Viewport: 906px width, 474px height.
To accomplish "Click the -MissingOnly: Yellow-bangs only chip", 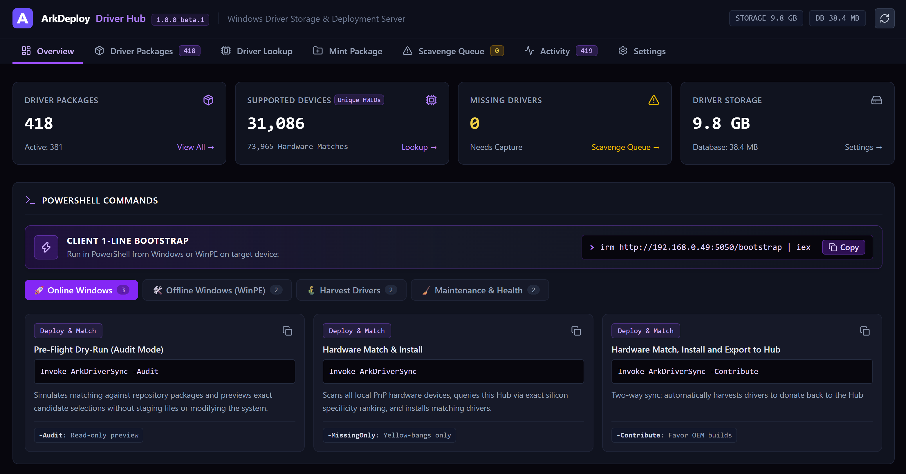I will pyautogui.click(x=389, y=435).
